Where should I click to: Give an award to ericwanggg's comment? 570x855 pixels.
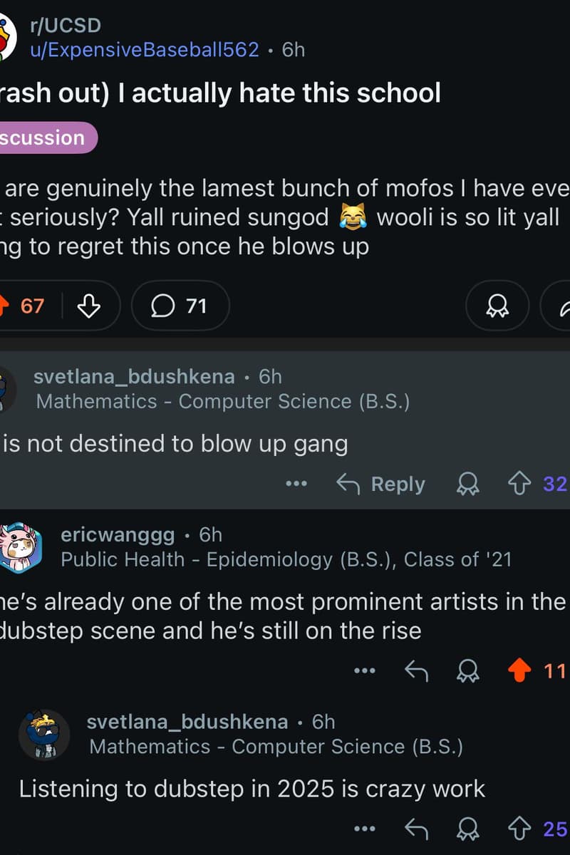click(x=467, y=670)
